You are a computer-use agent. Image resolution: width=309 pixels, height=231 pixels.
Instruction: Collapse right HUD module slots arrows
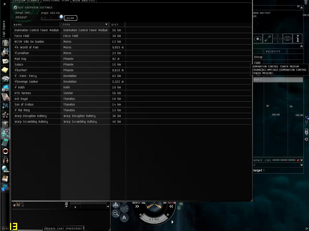171,206
